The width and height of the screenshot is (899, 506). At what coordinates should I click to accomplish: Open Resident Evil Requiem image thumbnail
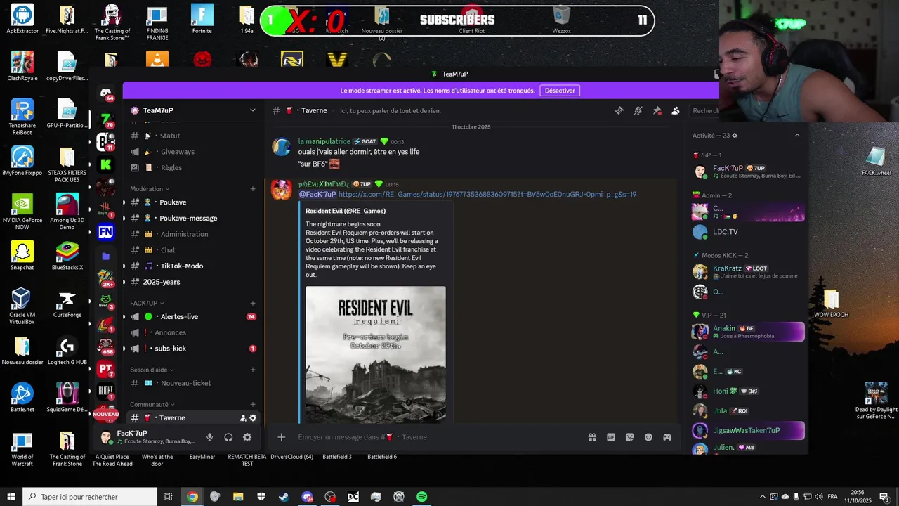[x=375, y=354]
